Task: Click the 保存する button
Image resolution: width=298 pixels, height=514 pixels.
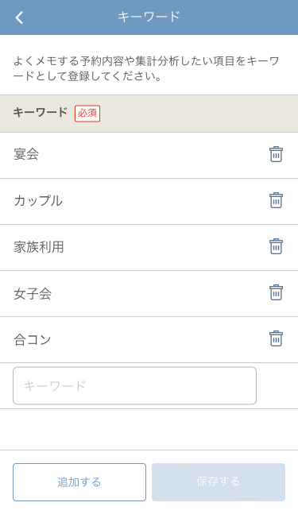Action: pos(219,482)
